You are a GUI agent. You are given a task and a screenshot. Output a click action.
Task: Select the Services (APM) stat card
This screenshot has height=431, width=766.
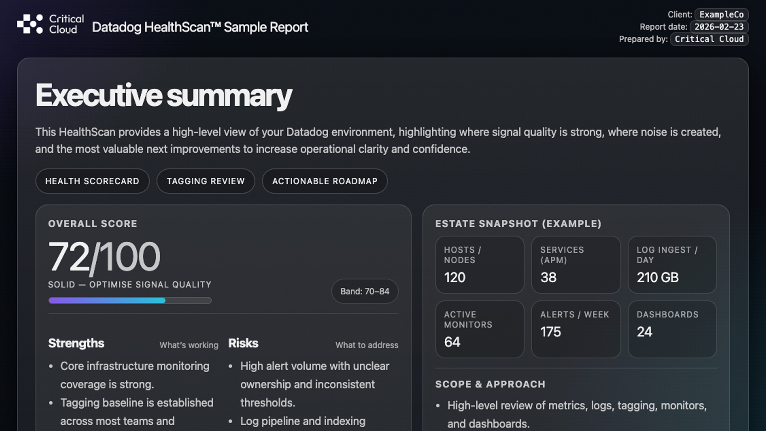pos(575,265)
